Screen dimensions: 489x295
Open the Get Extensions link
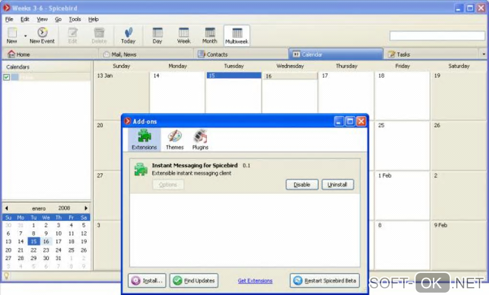(x=255, y=281)
